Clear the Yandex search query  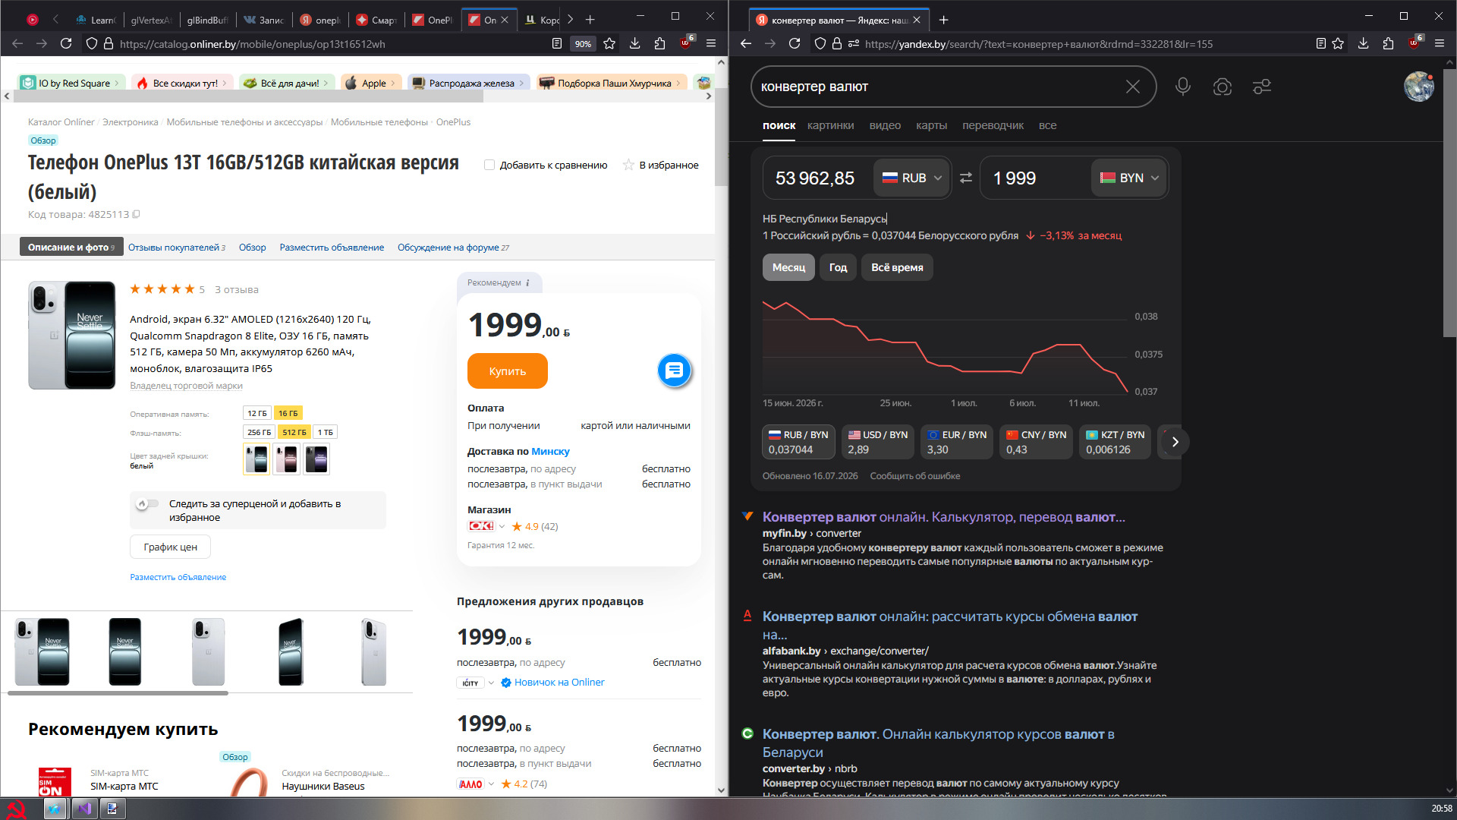click(x=1133, y=87)
